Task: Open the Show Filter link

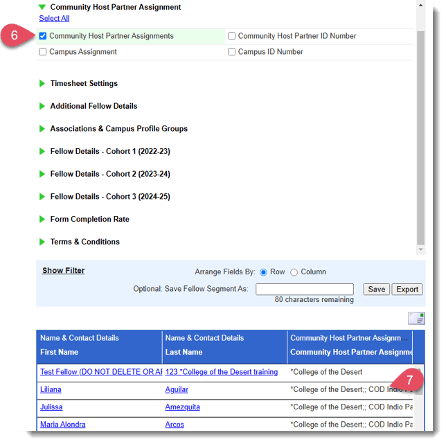Action: (x=63, y=271)
